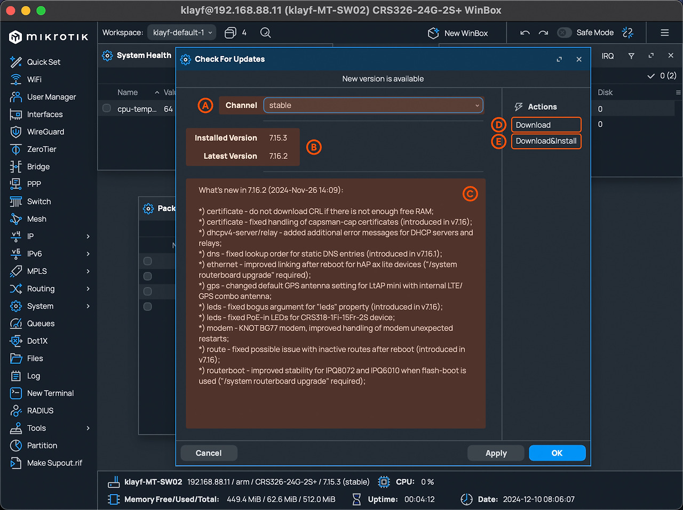Screen dimensions: 683x510
Task: Expand the Check For Updates dialog window
Action: (559, 59)
